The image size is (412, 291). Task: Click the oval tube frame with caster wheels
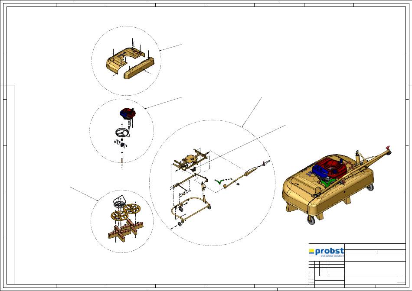[x=190, y=210]
